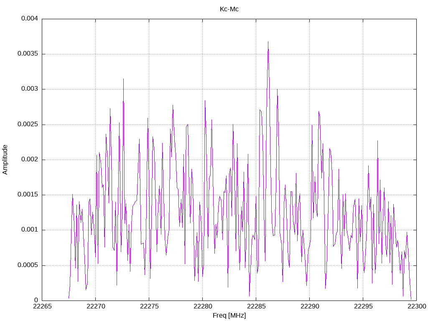Click the Amplitude axis label
Screen dimensions: 428x321
[x=5, y=160]
